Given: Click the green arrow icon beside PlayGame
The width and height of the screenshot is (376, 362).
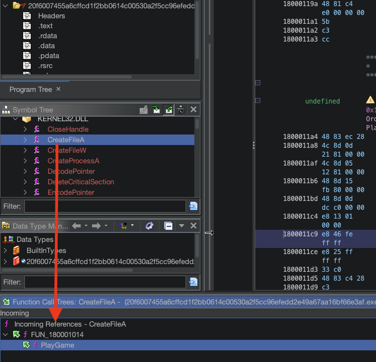Looking at the screenshot, I should click(x=27, y=345).
